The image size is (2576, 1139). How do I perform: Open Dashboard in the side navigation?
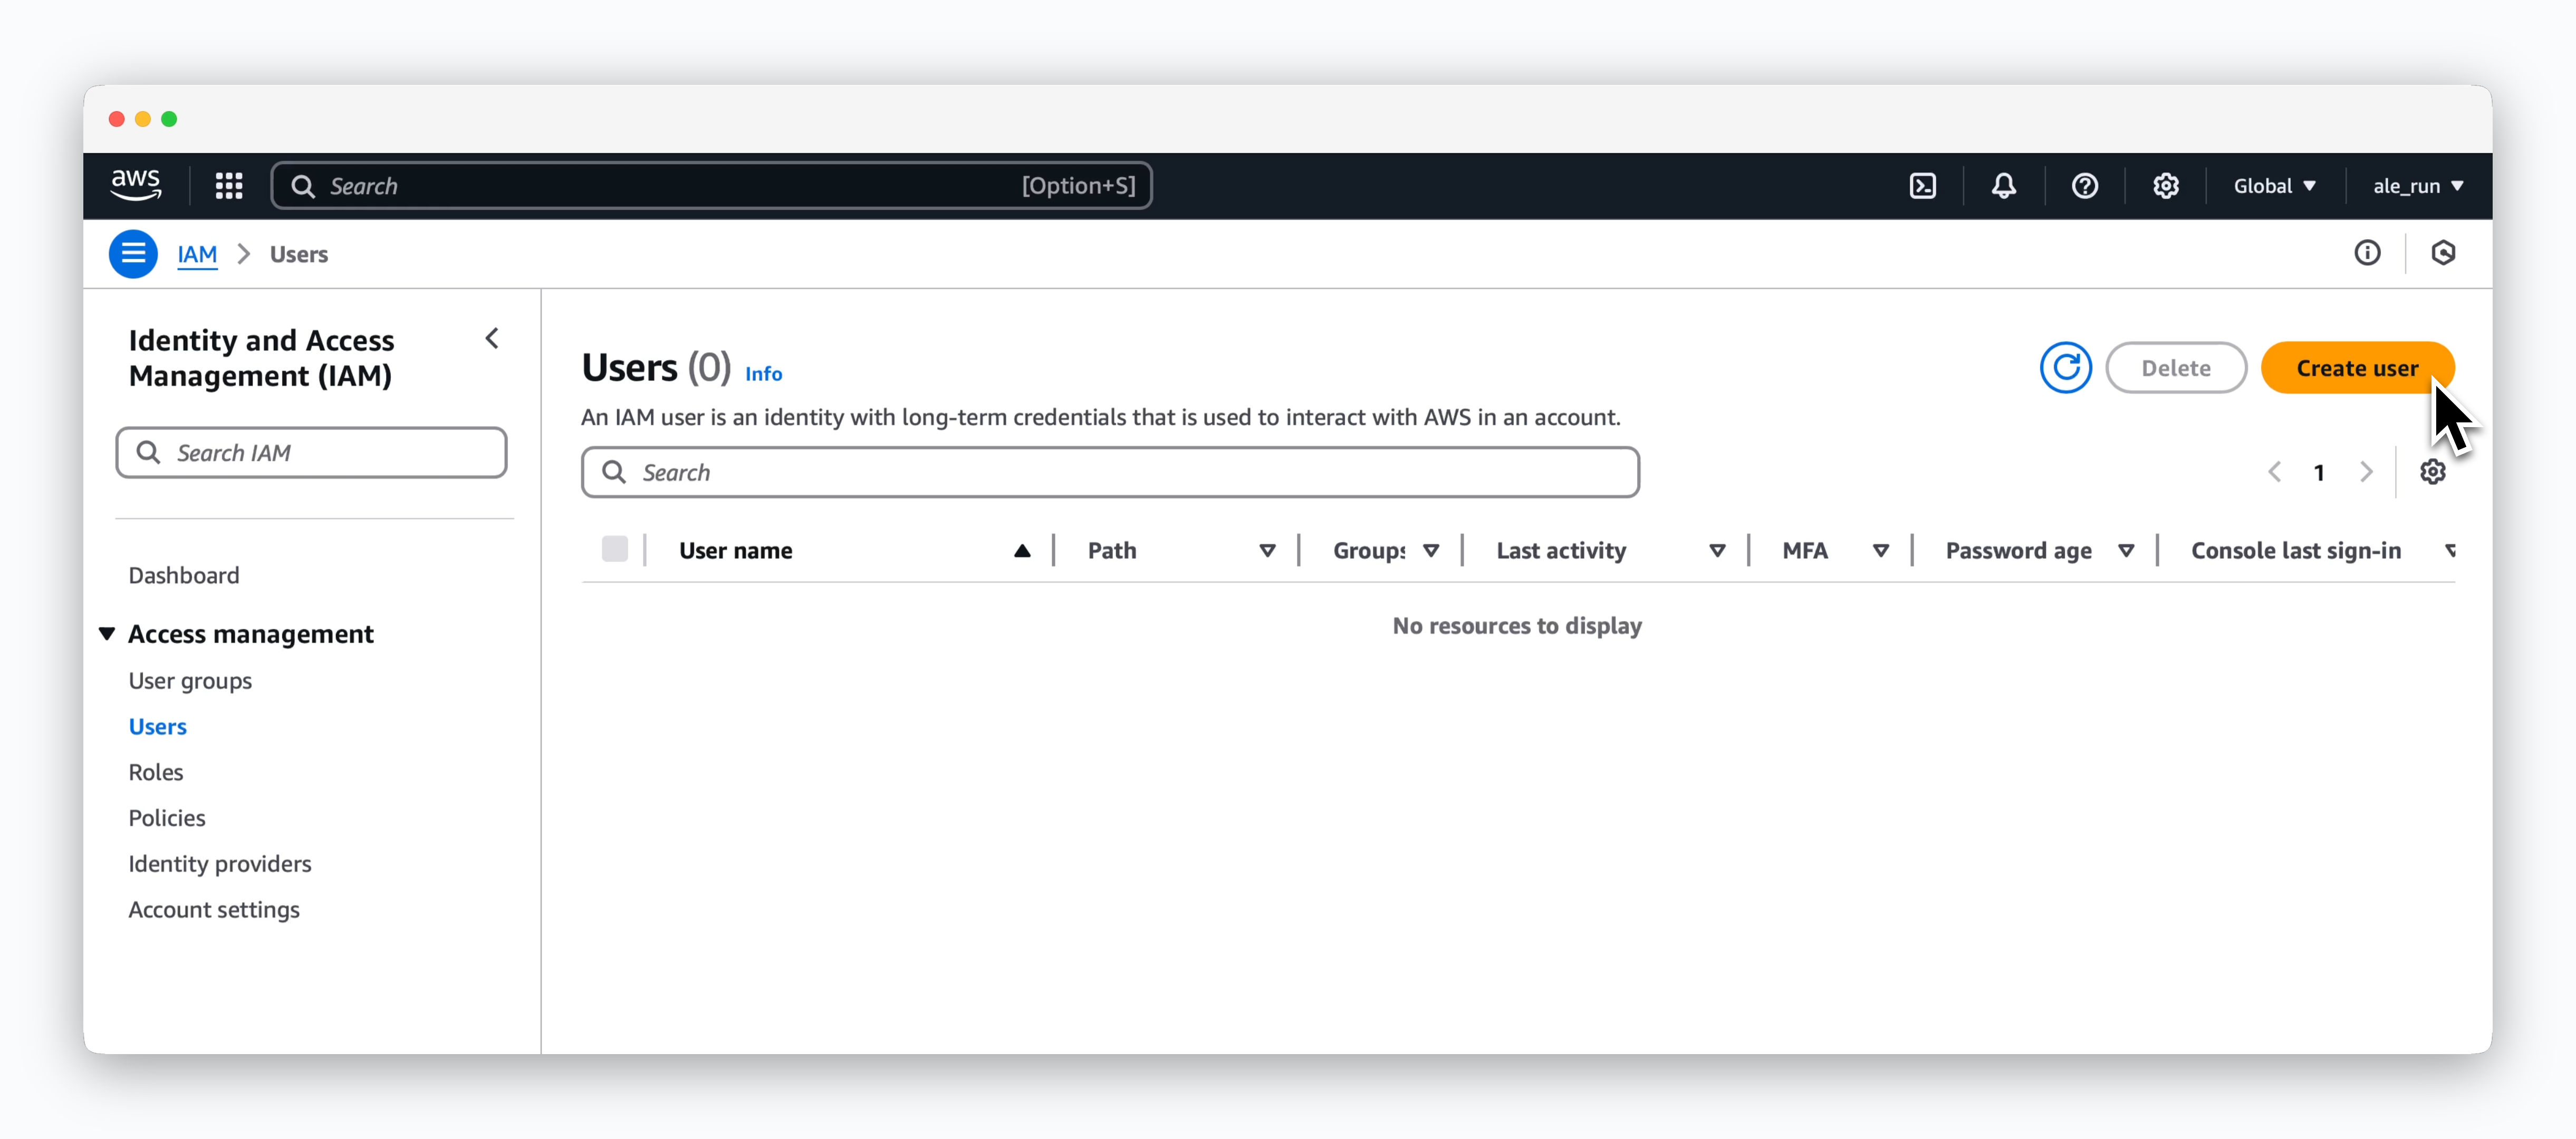(x=184, y=576)
